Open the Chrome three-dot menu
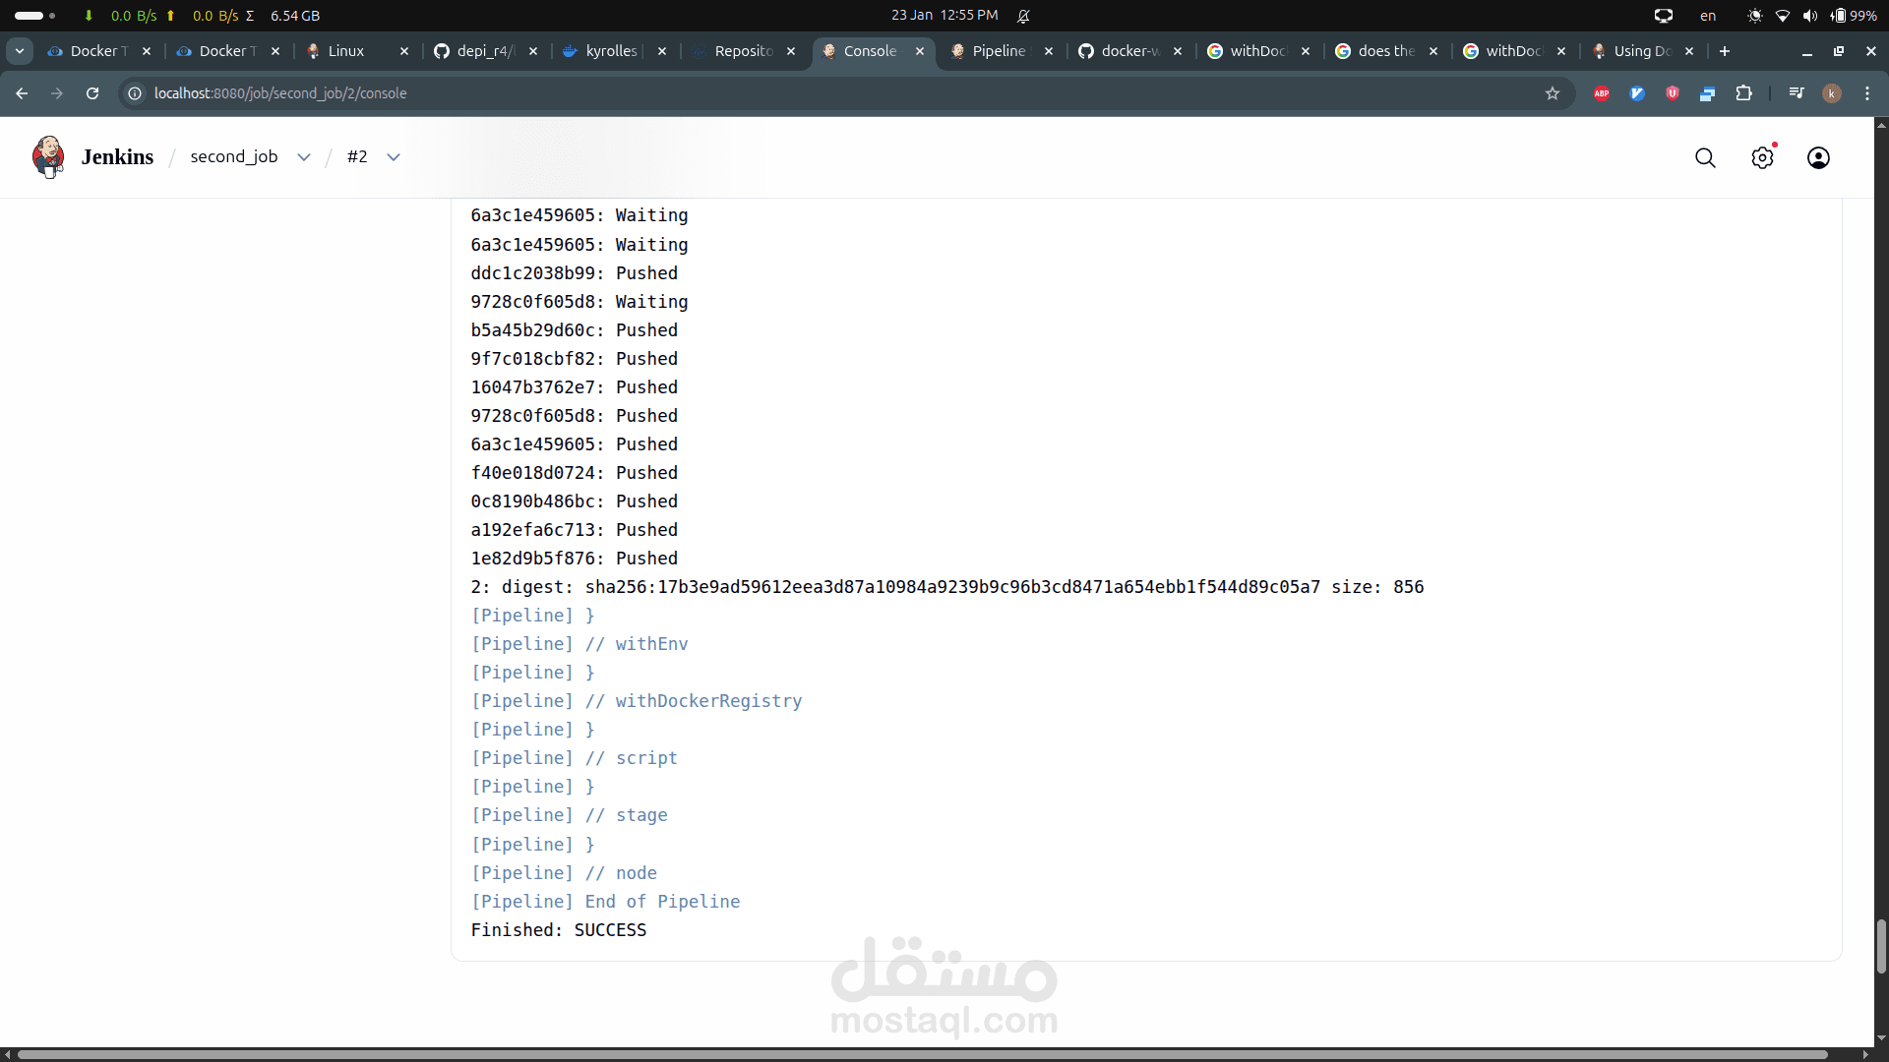The image size is (1889, 1062). pos(1867,93)
